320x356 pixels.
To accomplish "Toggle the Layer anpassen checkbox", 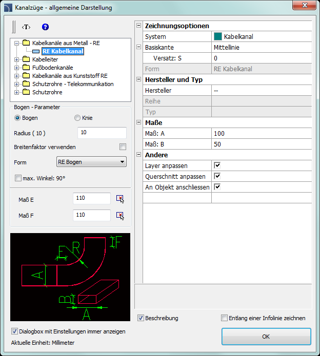I will 217,165.
